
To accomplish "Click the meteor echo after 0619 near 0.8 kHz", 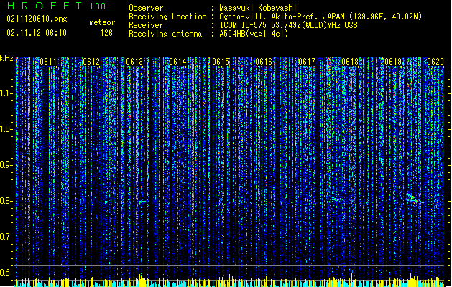I will pos(414,199).
